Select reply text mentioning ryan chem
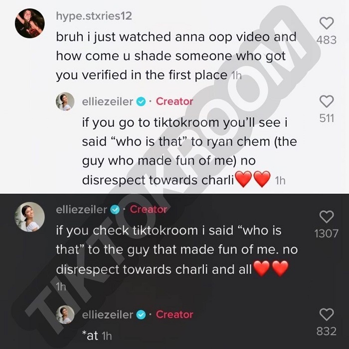The width and height of the screenshot is (349, 349). 189,151
